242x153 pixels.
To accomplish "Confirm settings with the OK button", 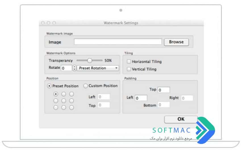I will point(181,119).
